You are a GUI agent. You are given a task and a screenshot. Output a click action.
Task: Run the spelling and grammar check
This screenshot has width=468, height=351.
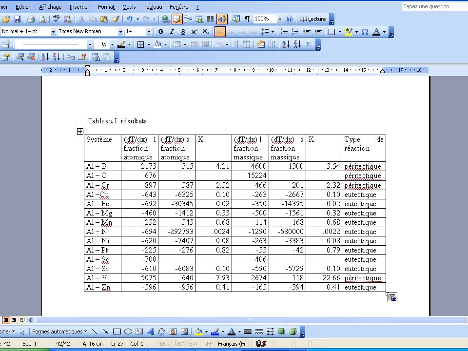pos(56,19)
